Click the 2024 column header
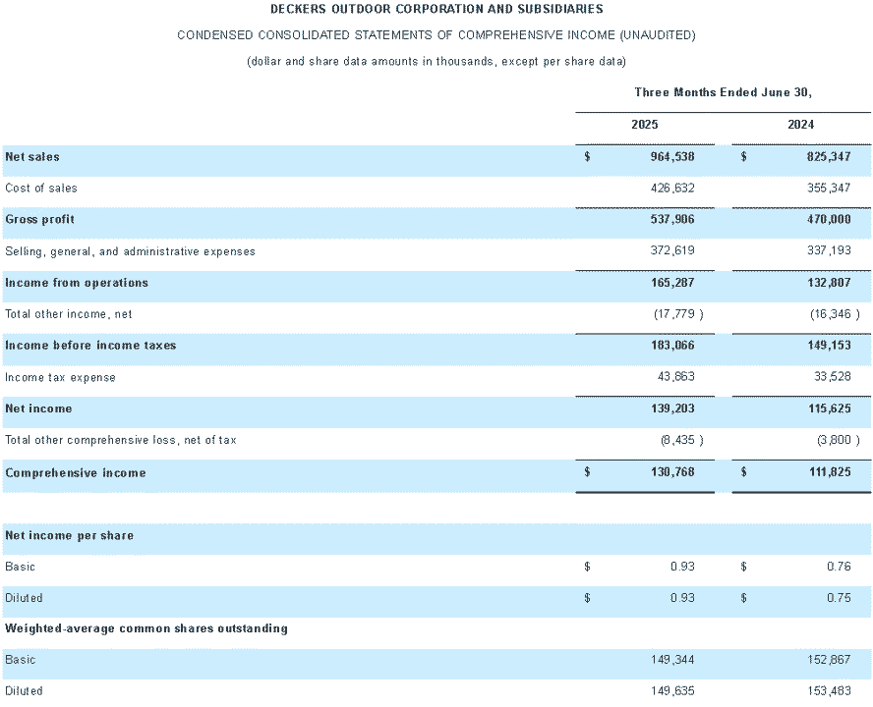Screen dimensions: 873x707 (800, 125)
